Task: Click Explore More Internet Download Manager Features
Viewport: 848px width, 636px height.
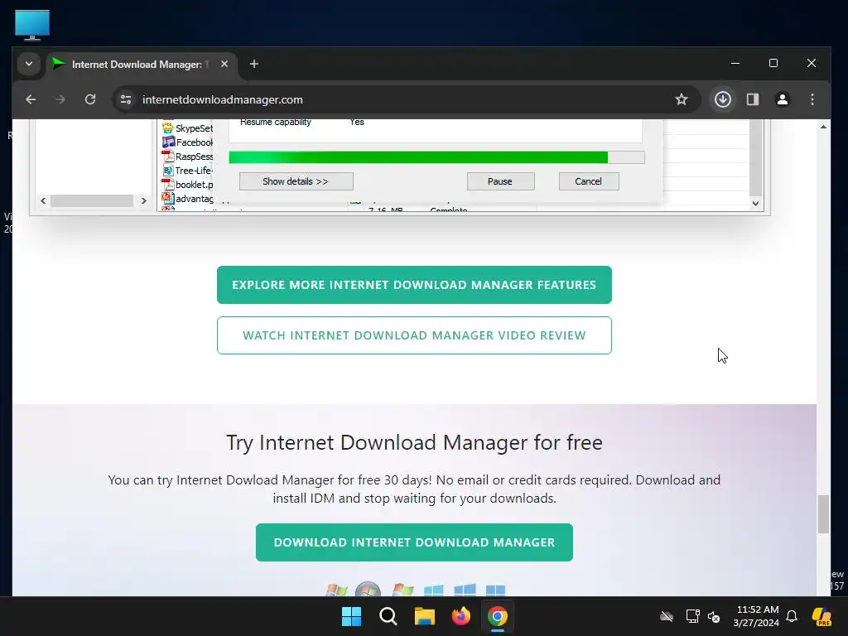Action: click(414, 285)
